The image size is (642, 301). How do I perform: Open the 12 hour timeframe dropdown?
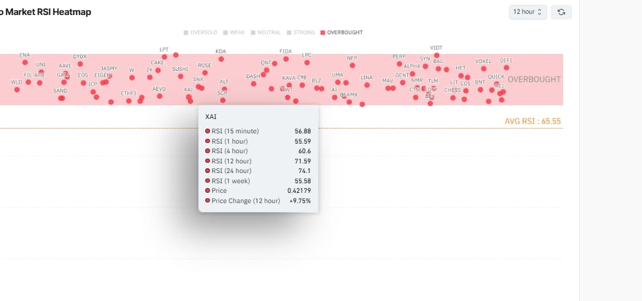pyautogui.click(x=528, y=12)
